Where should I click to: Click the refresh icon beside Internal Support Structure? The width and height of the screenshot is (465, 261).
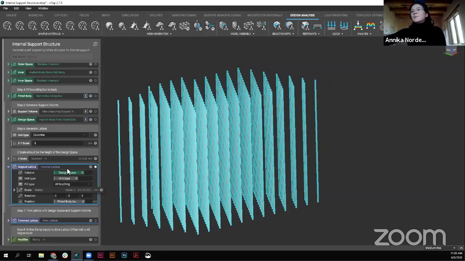[x=95, y=44]
